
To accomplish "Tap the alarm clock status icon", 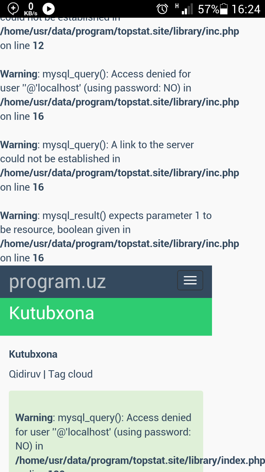I will 162,9.
